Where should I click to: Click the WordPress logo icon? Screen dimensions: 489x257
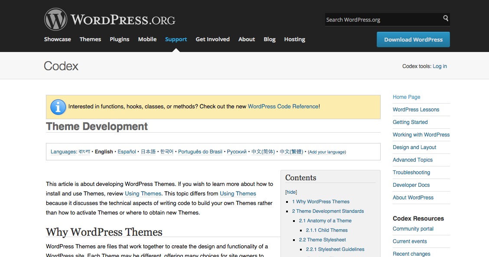55,20
